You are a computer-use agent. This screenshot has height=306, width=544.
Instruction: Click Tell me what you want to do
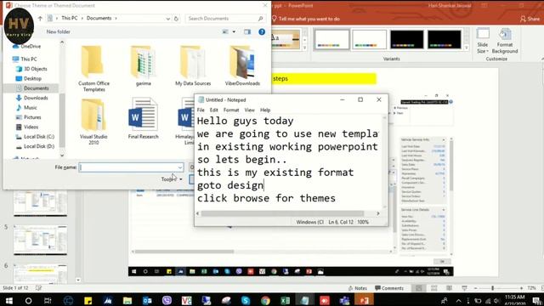click(x=306, y=19)
